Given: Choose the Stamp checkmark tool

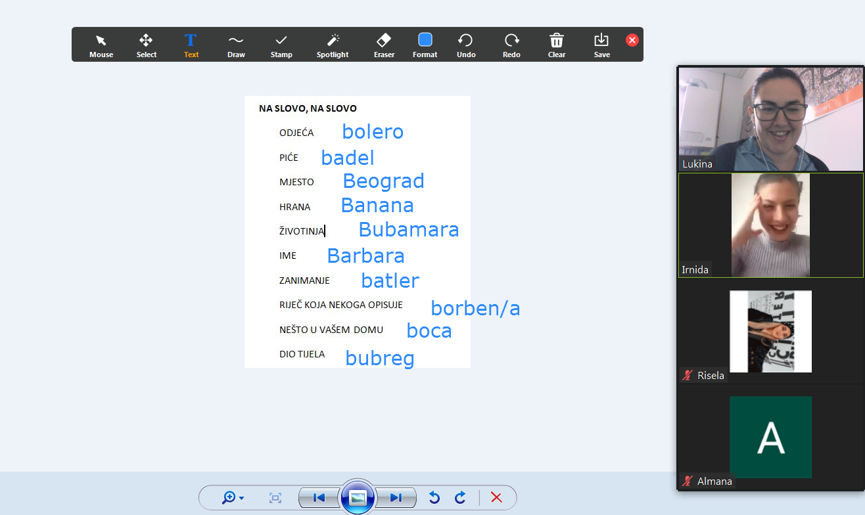Looking at the screenshot, I should pyautogui.click(x=281, y=45).
